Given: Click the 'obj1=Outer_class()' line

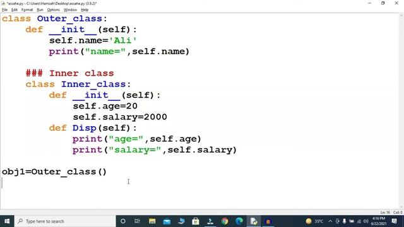Looking at the screenshot, I should [54, 172].
